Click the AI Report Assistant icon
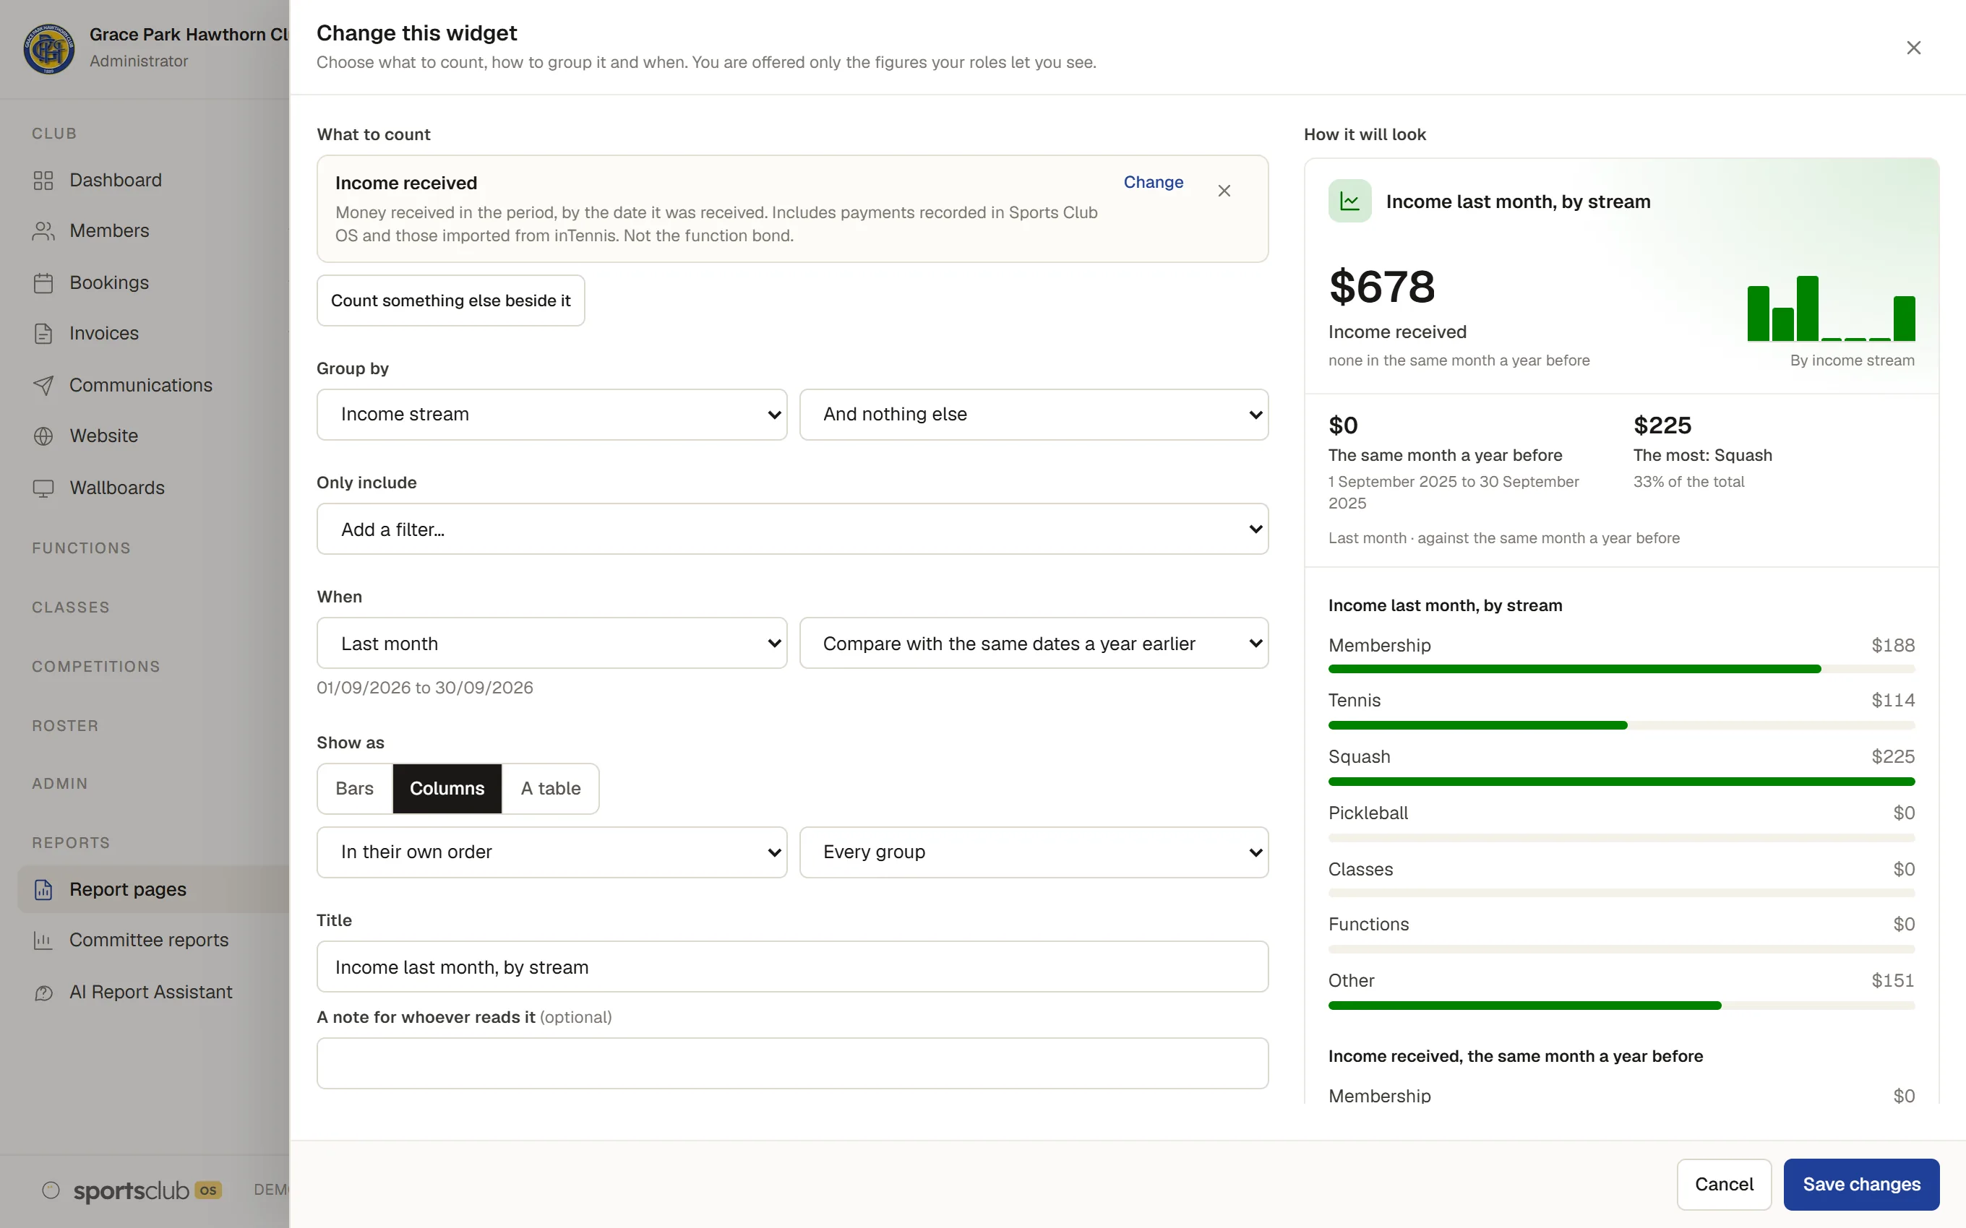1966x1228 pixels. (x=43, y=993)
